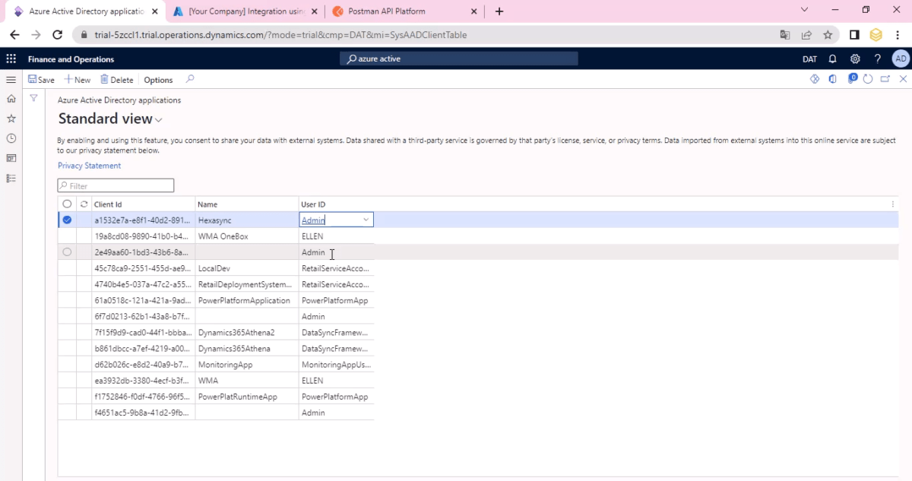Viewport: 912px width, 481px height.
Task: Open in Microsoft Office icon
Action: coord(833,79)
